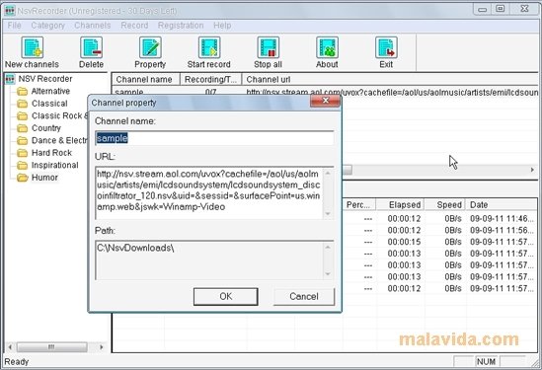This screenshot has width=542, height=370.
Task: Open the Registration menu
Action: (181, 26)
